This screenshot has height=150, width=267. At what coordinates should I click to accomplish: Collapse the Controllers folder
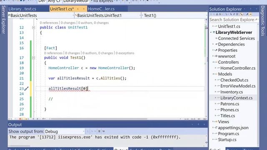coord(213,62)
